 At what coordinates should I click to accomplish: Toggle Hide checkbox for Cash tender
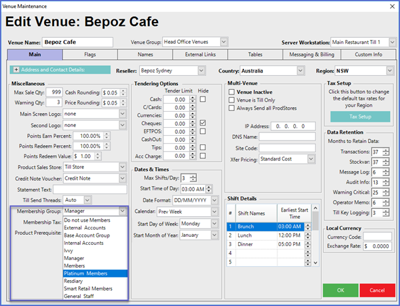pos(203,99)
